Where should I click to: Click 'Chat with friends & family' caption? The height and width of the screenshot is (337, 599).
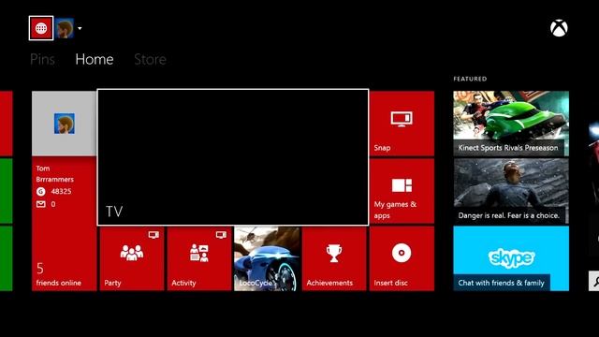(x=502, y=283)
